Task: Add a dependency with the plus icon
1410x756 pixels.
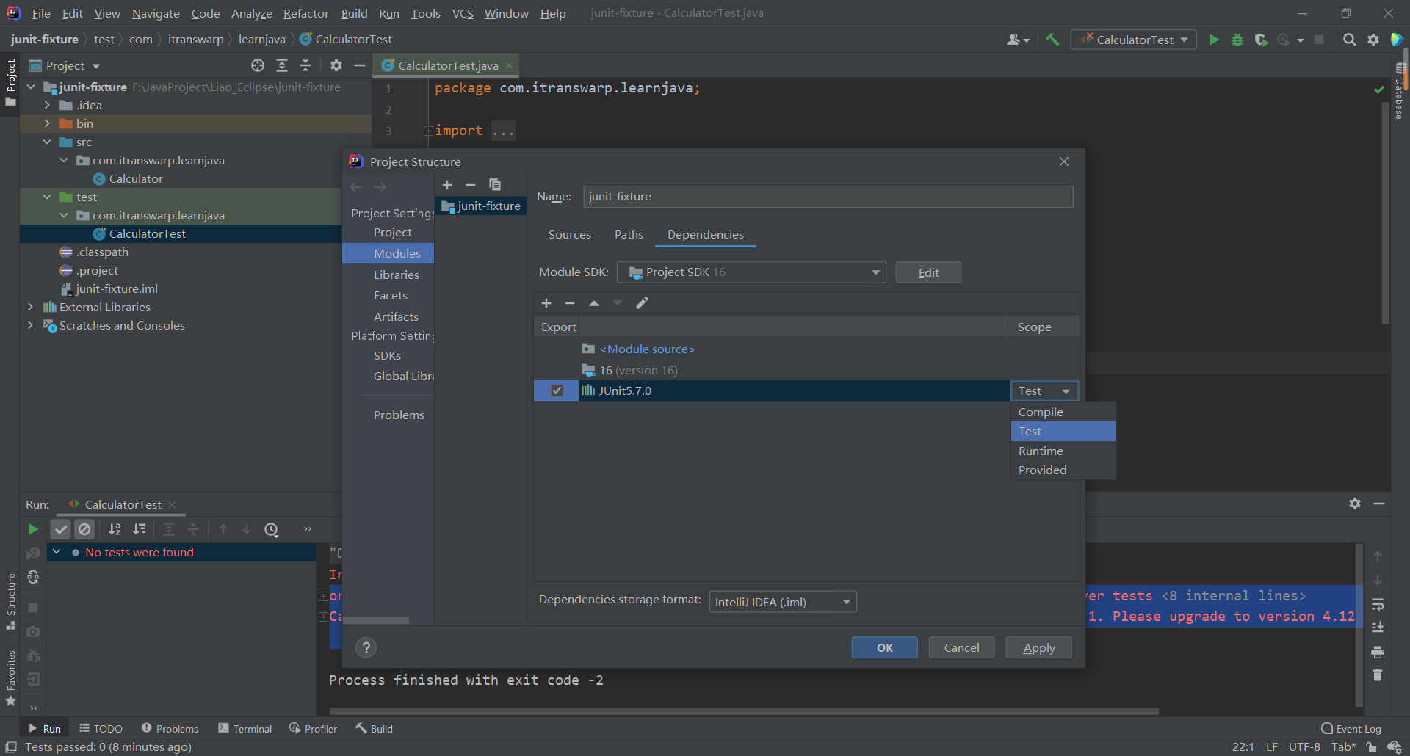Action: pos(546,303)
